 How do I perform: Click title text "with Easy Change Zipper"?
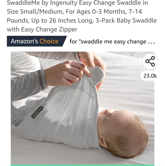click(x=42, y=29)
